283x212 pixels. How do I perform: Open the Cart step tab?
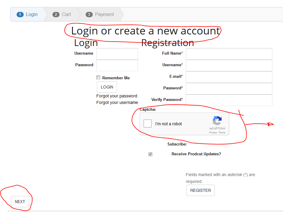pos(62,14)
